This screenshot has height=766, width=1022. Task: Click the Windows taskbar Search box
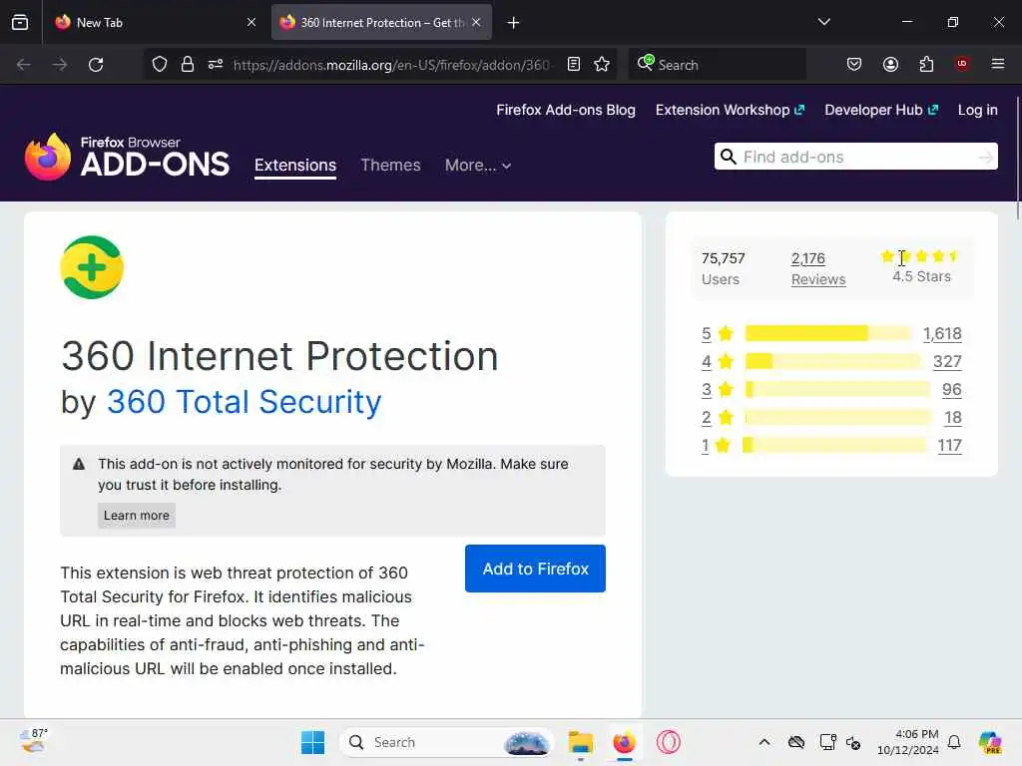(447, 742)
